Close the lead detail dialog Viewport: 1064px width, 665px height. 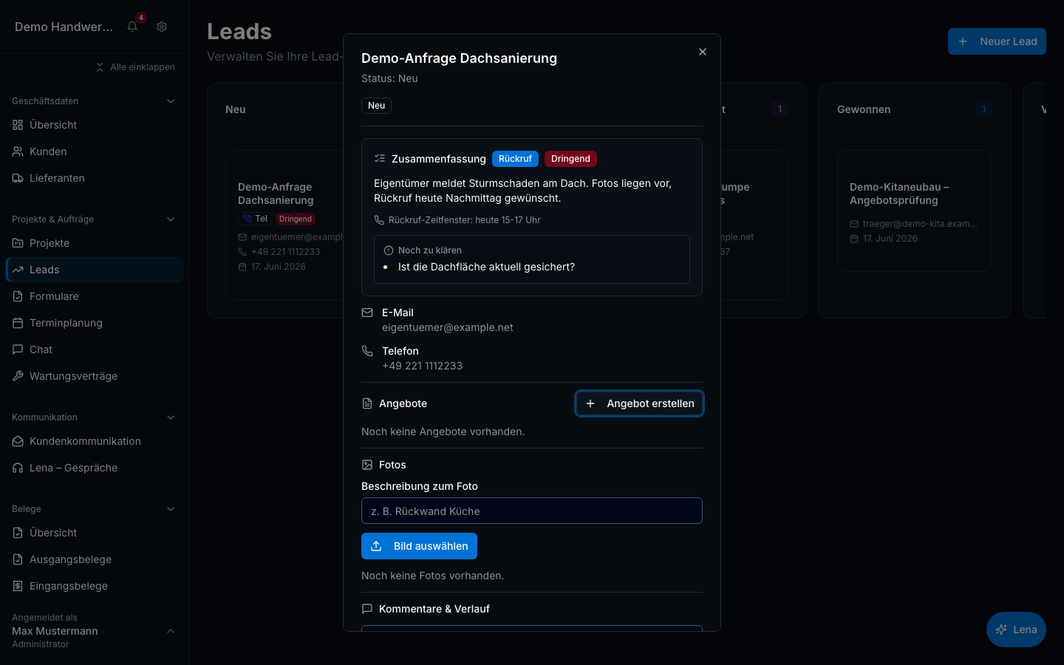[703, 52]
